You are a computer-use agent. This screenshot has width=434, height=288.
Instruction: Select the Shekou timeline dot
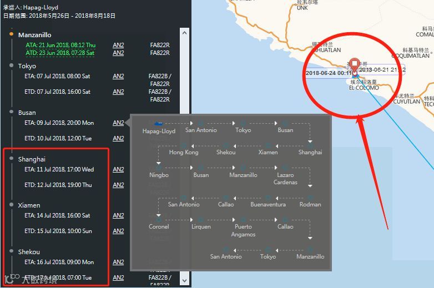point(11,251)
